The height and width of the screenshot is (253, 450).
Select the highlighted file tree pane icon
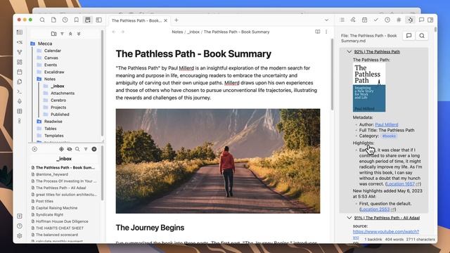(x=87, y=20)
